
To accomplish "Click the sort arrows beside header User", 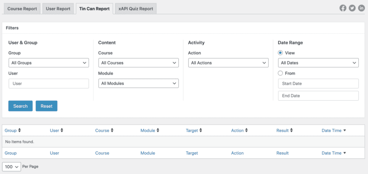I will click(62, 130).
